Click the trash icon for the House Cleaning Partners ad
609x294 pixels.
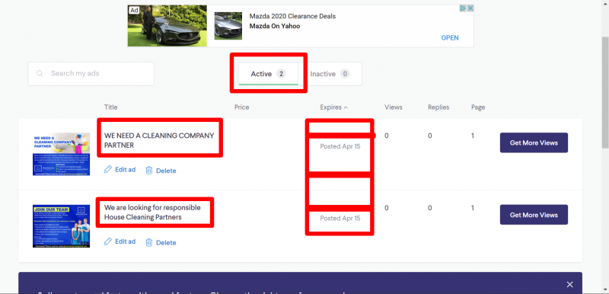148,242
